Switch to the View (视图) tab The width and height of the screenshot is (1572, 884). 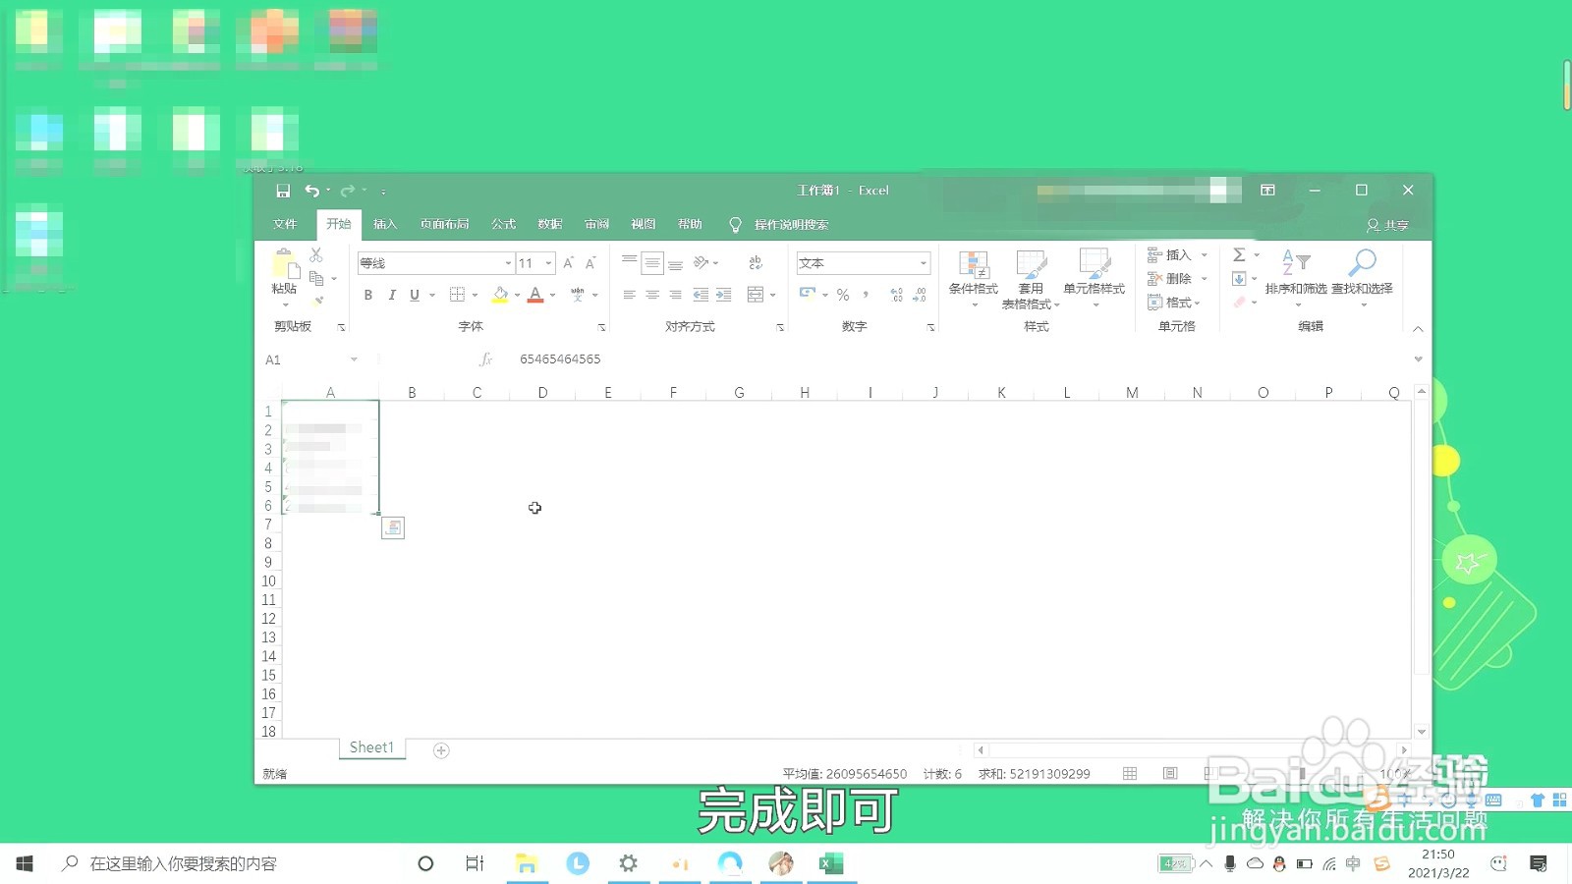click(643, 225)
